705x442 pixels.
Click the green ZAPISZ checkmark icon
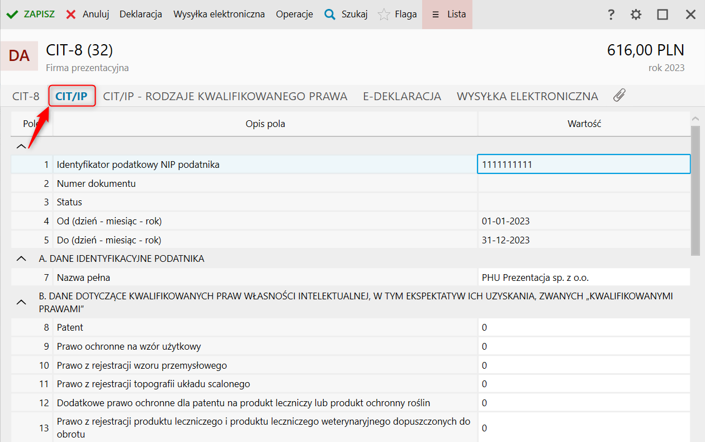pos(12,15)
